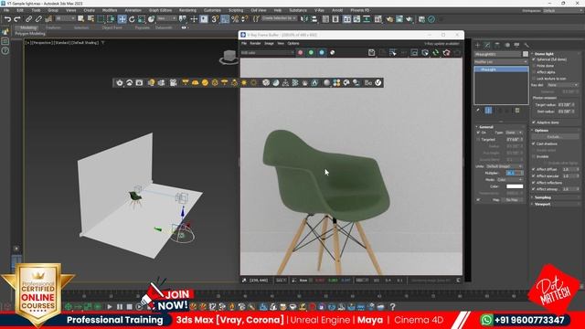Click the first V-Ray toolbar render icon
The height and width of the screenshot is (329, 585).
click(x=120, y=83)
